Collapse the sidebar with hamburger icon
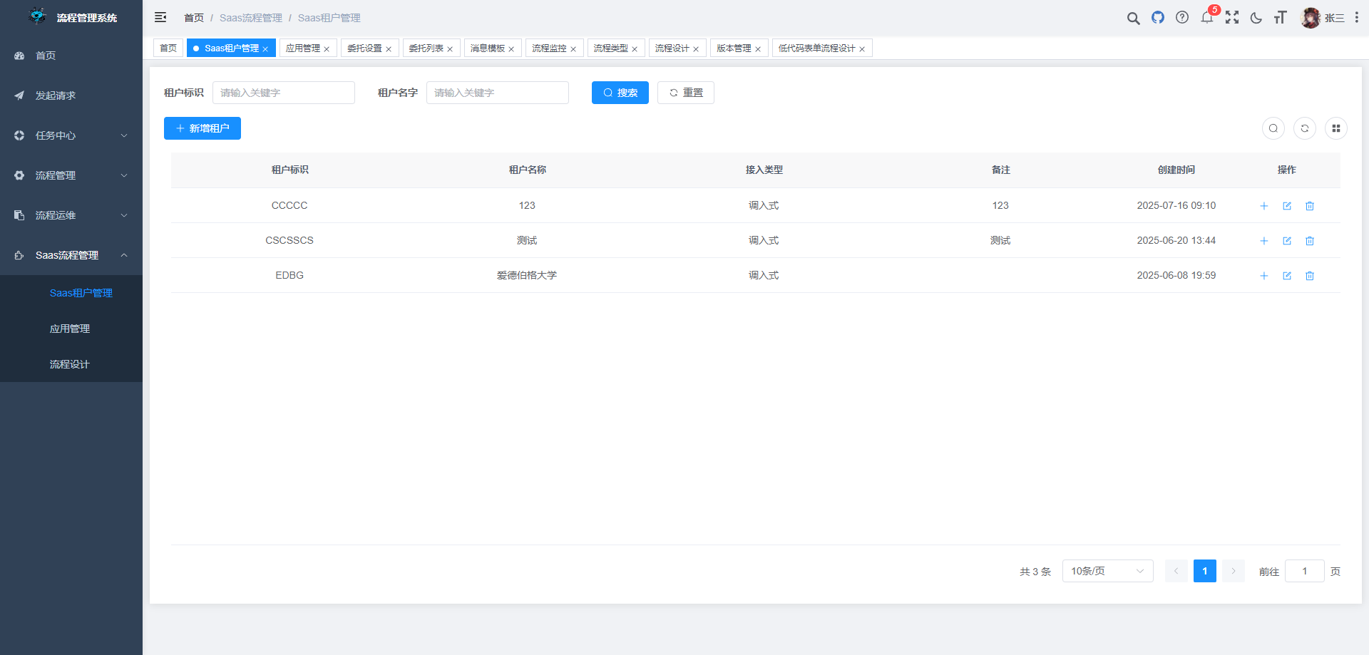The width and height of the screenshot is (1369, 655). [160, 18]
